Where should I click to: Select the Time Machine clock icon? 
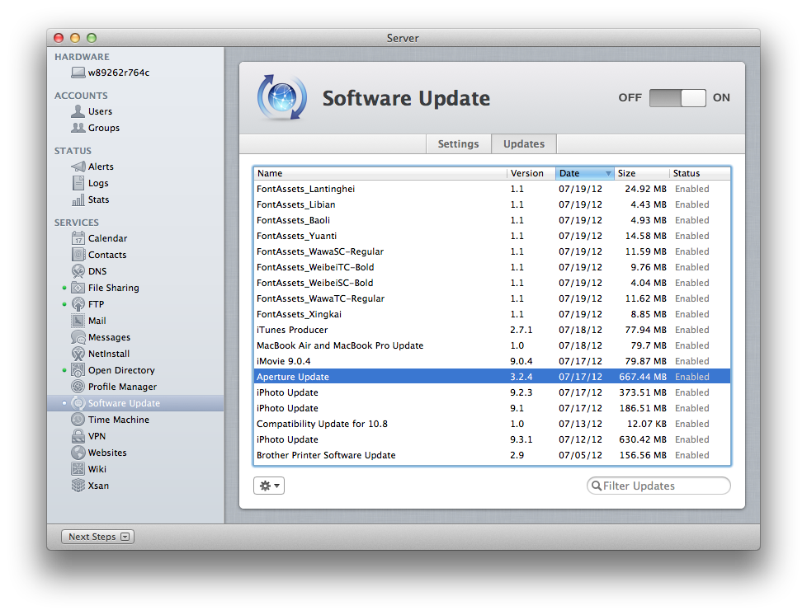[78, 420]
